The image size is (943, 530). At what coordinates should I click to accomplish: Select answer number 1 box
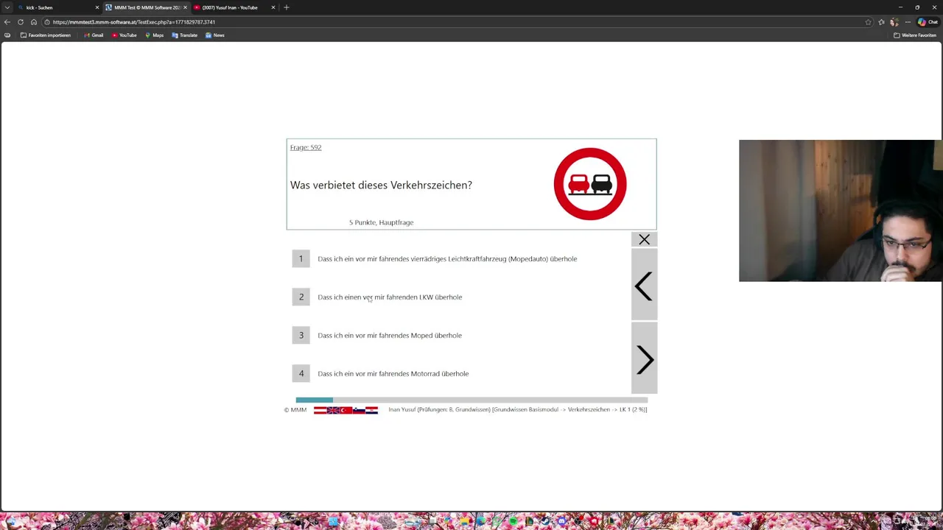tap(301, 258)
